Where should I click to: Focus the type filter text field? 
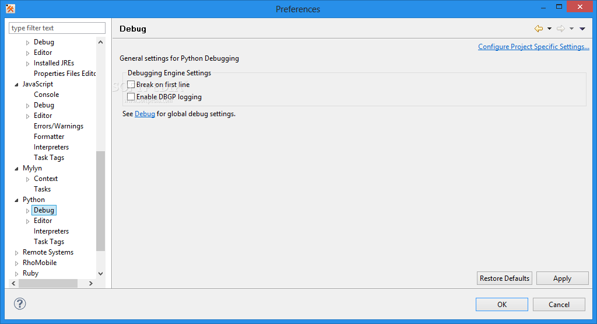tap(57, 28)
